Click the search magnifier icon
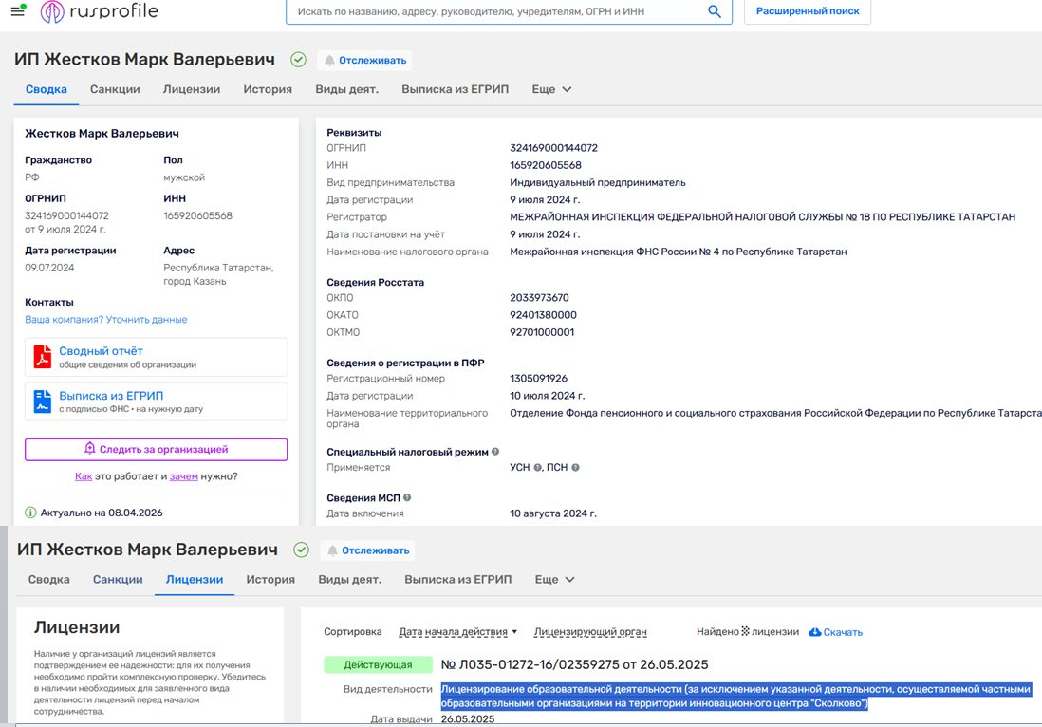This screenshot has height=727, width=1042. point(715,11)
